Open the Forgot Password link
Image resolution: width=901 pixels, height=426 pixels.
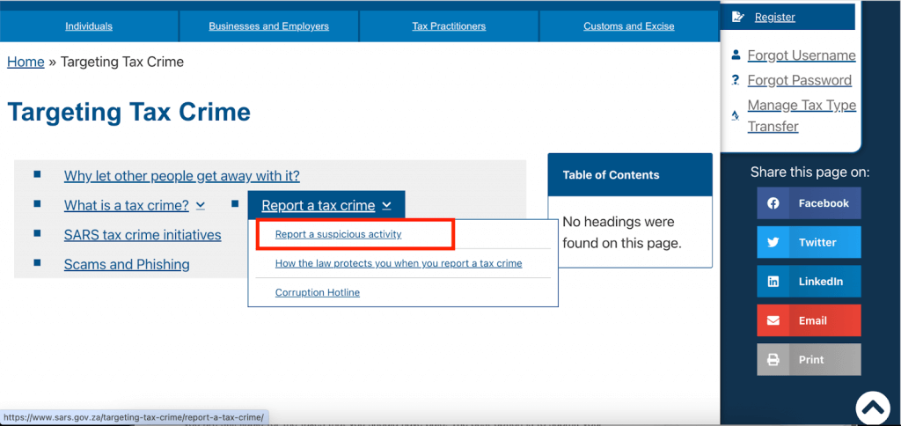pos(799,80)
